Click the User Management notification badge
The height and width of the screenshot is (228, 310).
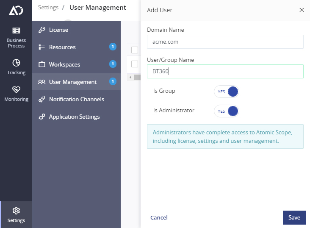pos(113,81)
